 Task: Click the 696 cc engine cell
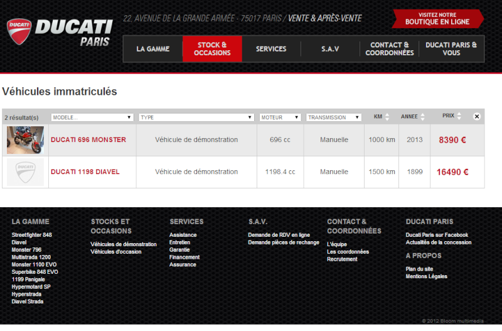280,139
